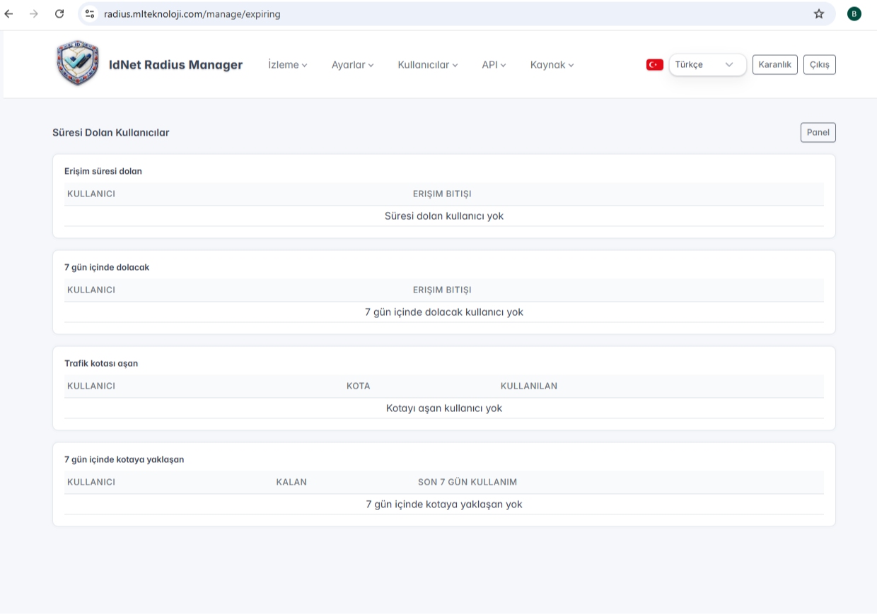Click the browser address bar URL
The image size is (877, 614).
pos(192,13)
